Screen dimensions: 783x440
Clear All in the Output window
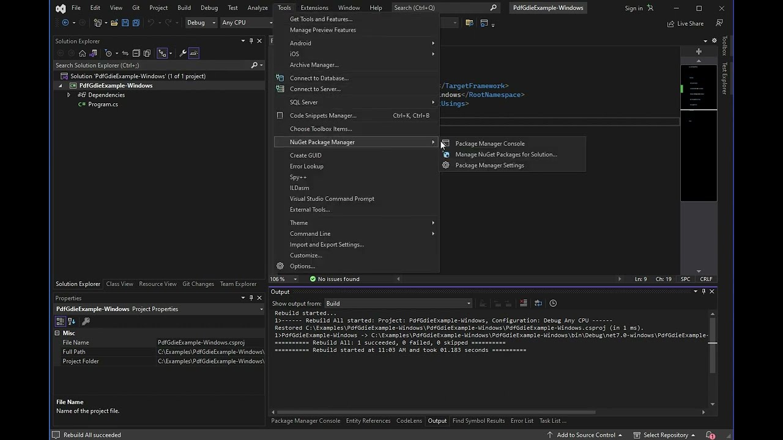(x=524, y=303)
